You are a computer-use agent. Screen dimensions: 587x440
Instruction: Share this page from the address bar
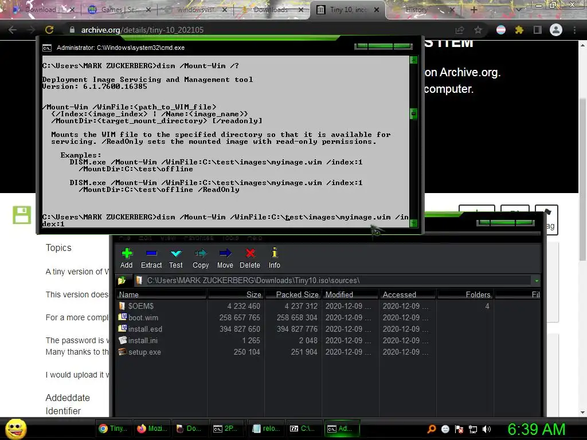[459, 30]
